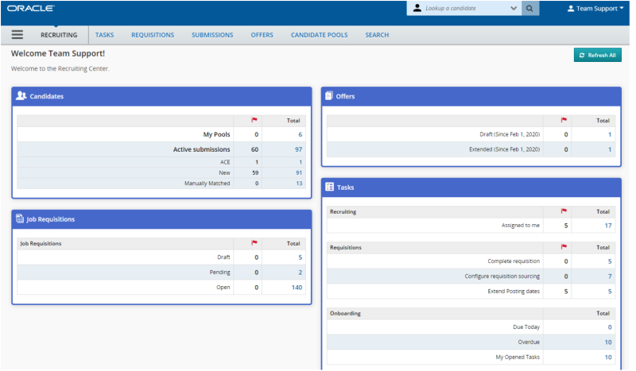This screenshot has width=636, height=371.
Task: Click the New submissions flagged count 59
Action: coord(257,174)
